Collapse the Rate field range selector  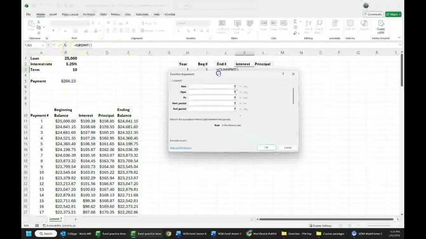tap(235, 87)
